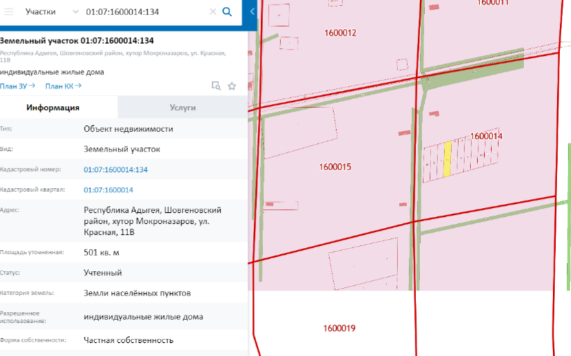Click quarter label 1600019 on map
This screenshot has height=356, width=571.
pos(339,328)
